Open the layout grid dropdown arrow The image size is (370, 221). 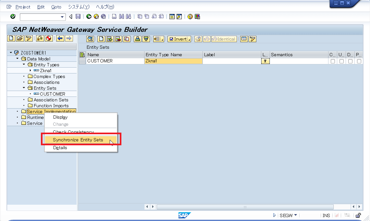(162, 39)
